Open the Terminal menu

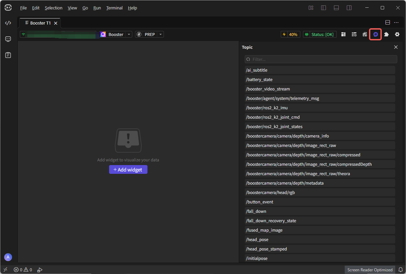114,8
